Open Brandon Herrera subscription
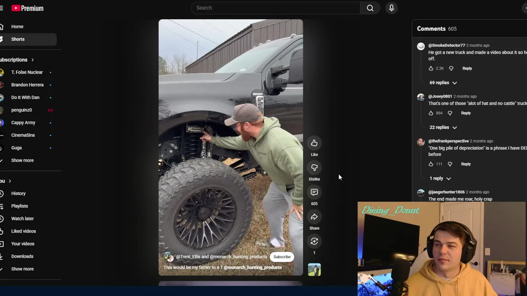 (x=27, y=85)
